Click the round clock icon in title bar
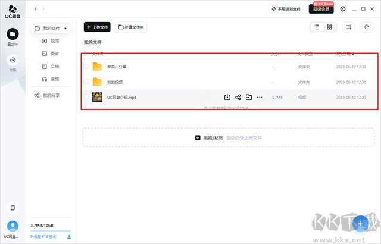 pyautogui.click(x=343, y=9)
